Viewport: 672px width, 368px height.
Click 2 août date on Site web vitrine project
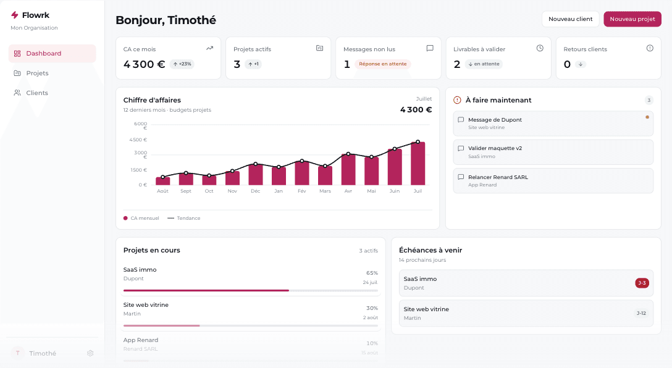pyautogui.click(x=371, y=317)
